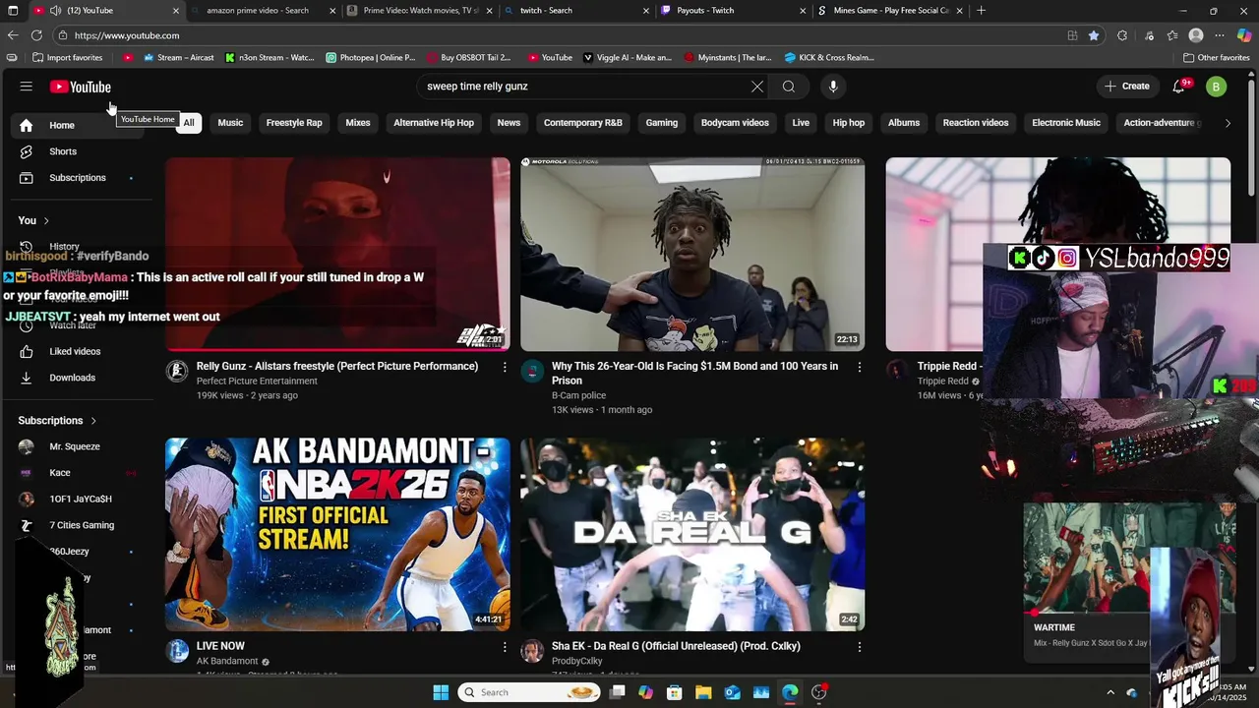Screen dimensions: 1259x708
Task: Expand the Subscriptions heading chevron
Action: click(93, 421)
